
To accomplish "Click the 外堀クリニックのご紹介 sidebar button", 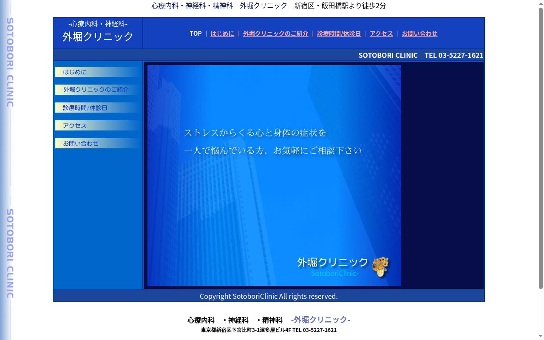I will [97, 90].
